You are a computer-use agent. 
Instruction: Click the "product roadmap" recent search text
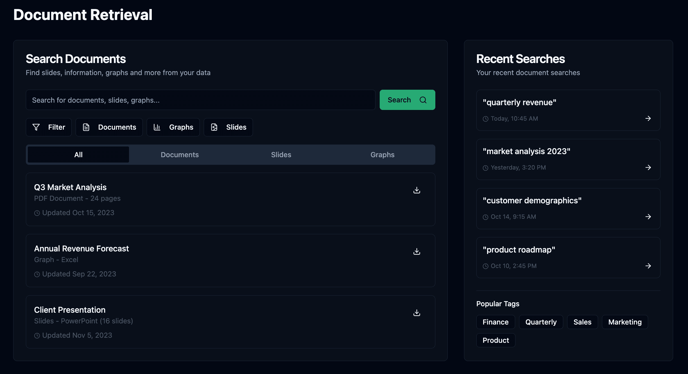pyautogui.click(x=519, y=250)
